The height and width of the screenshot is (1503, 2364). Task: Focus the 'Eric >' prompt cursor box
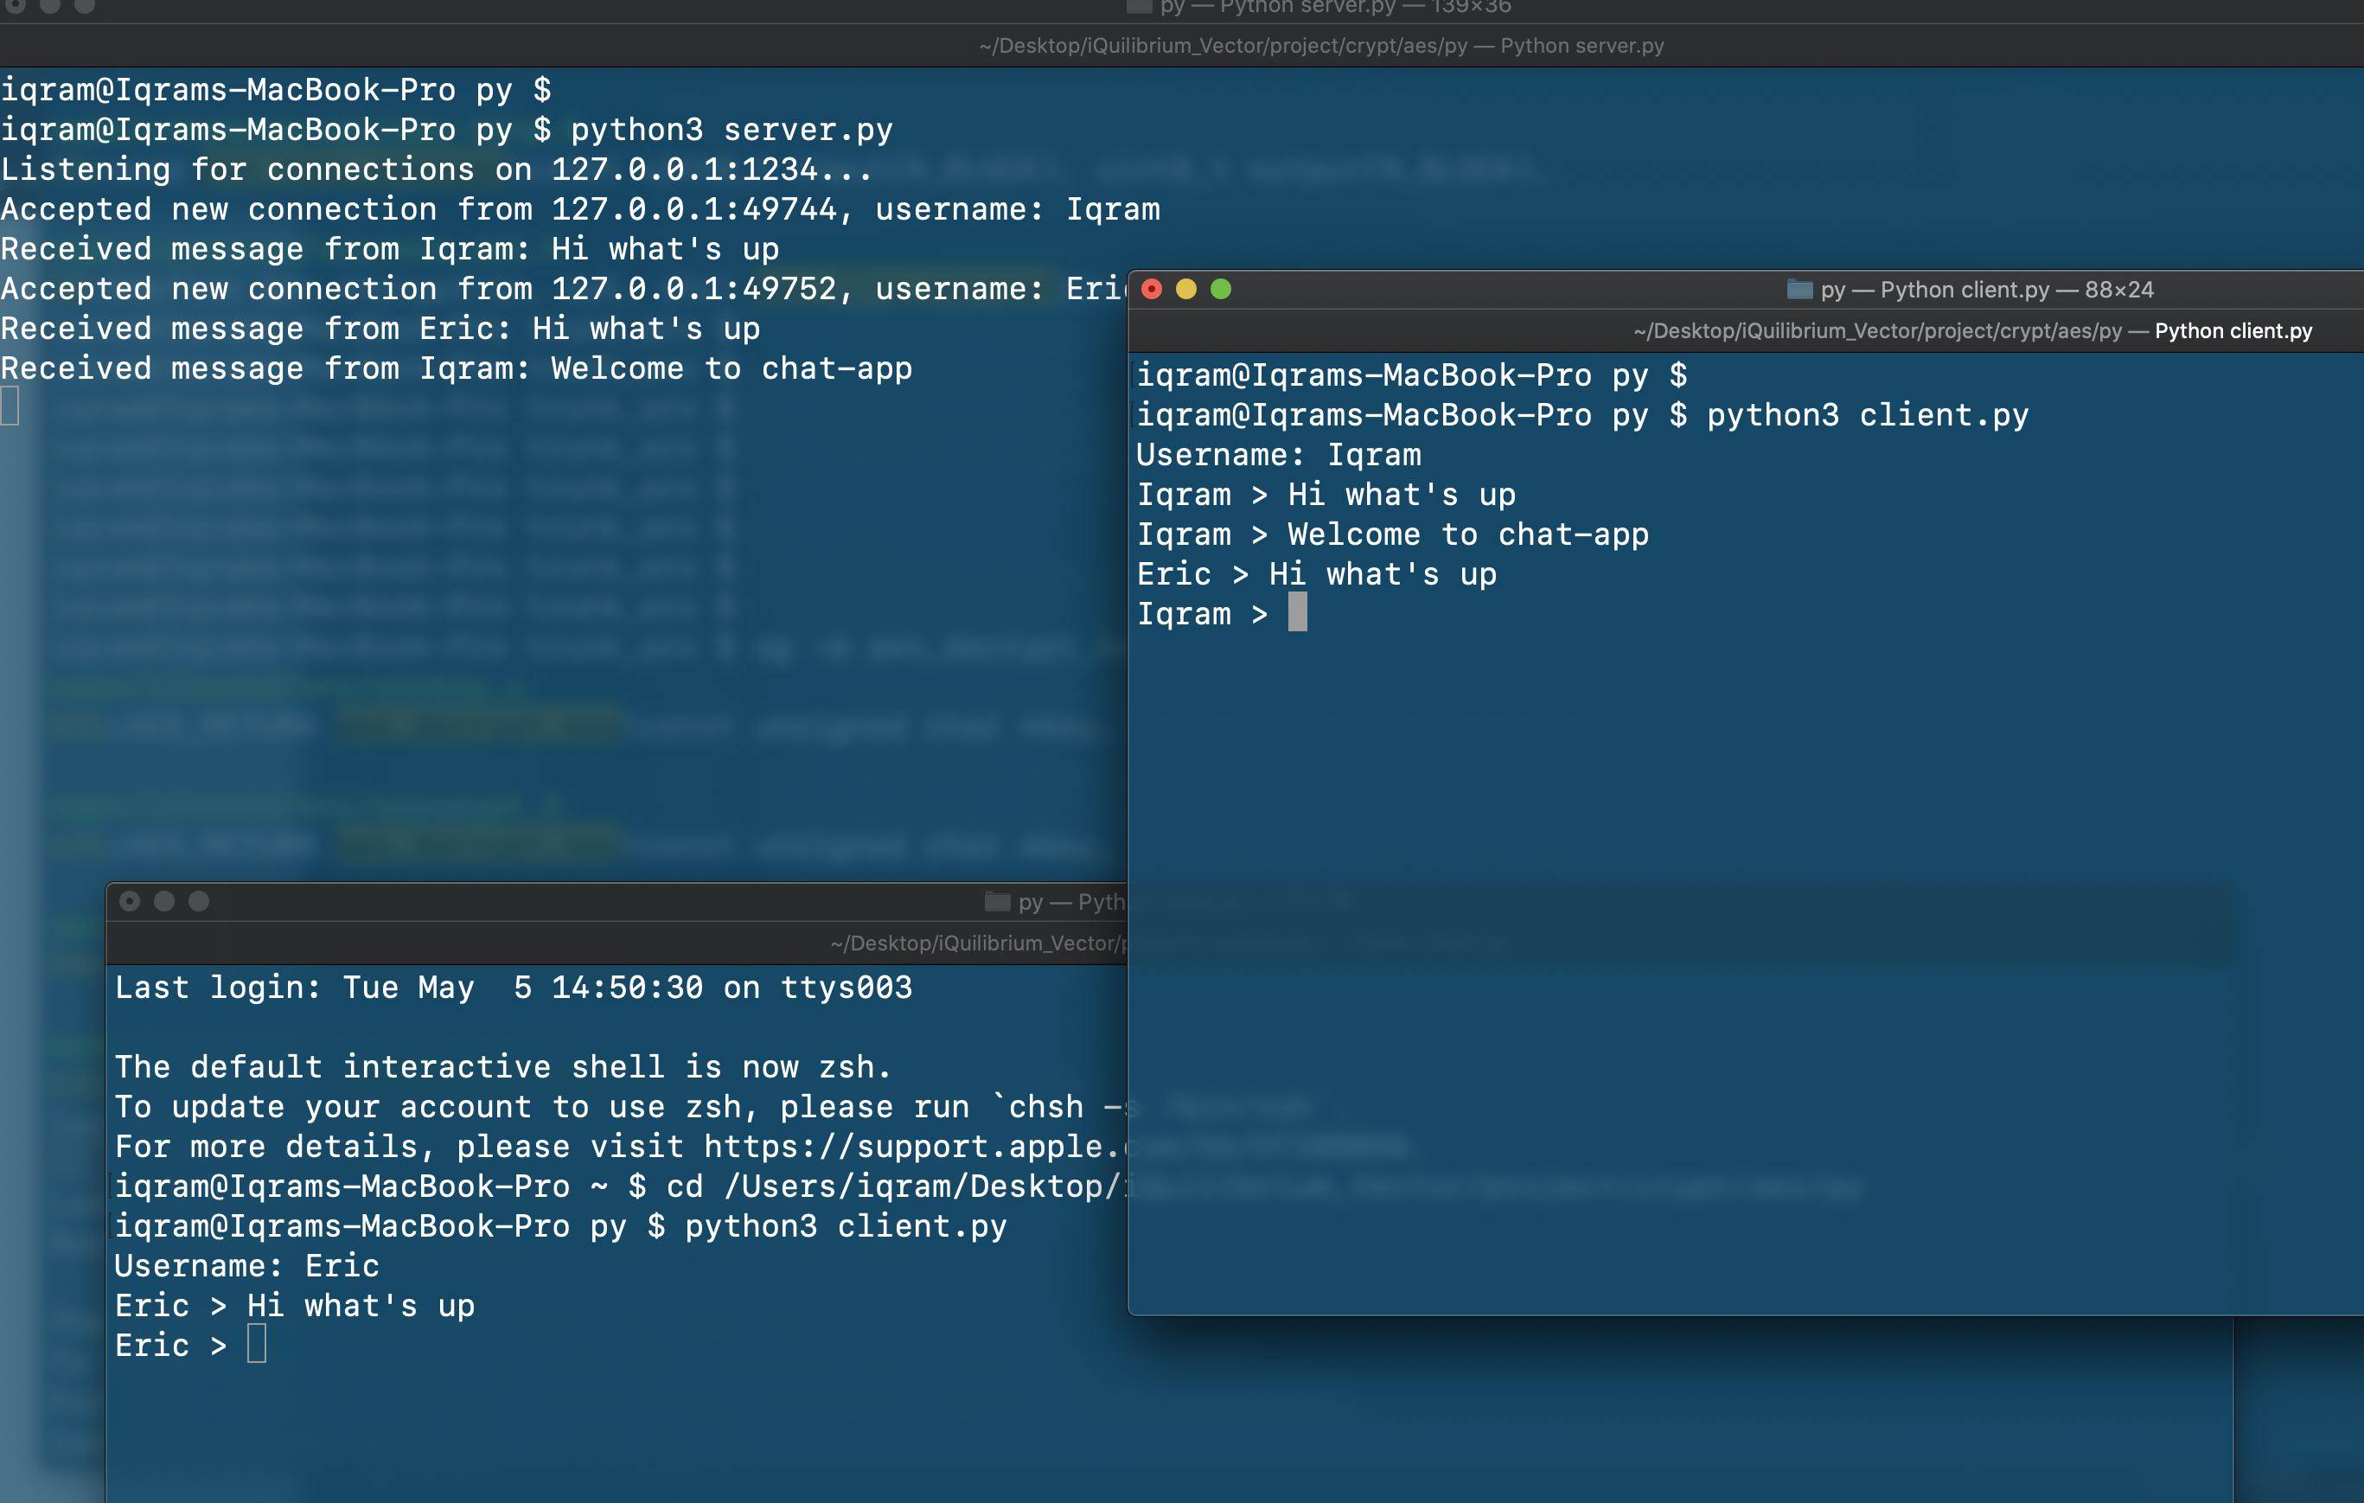pos(256,1343)
